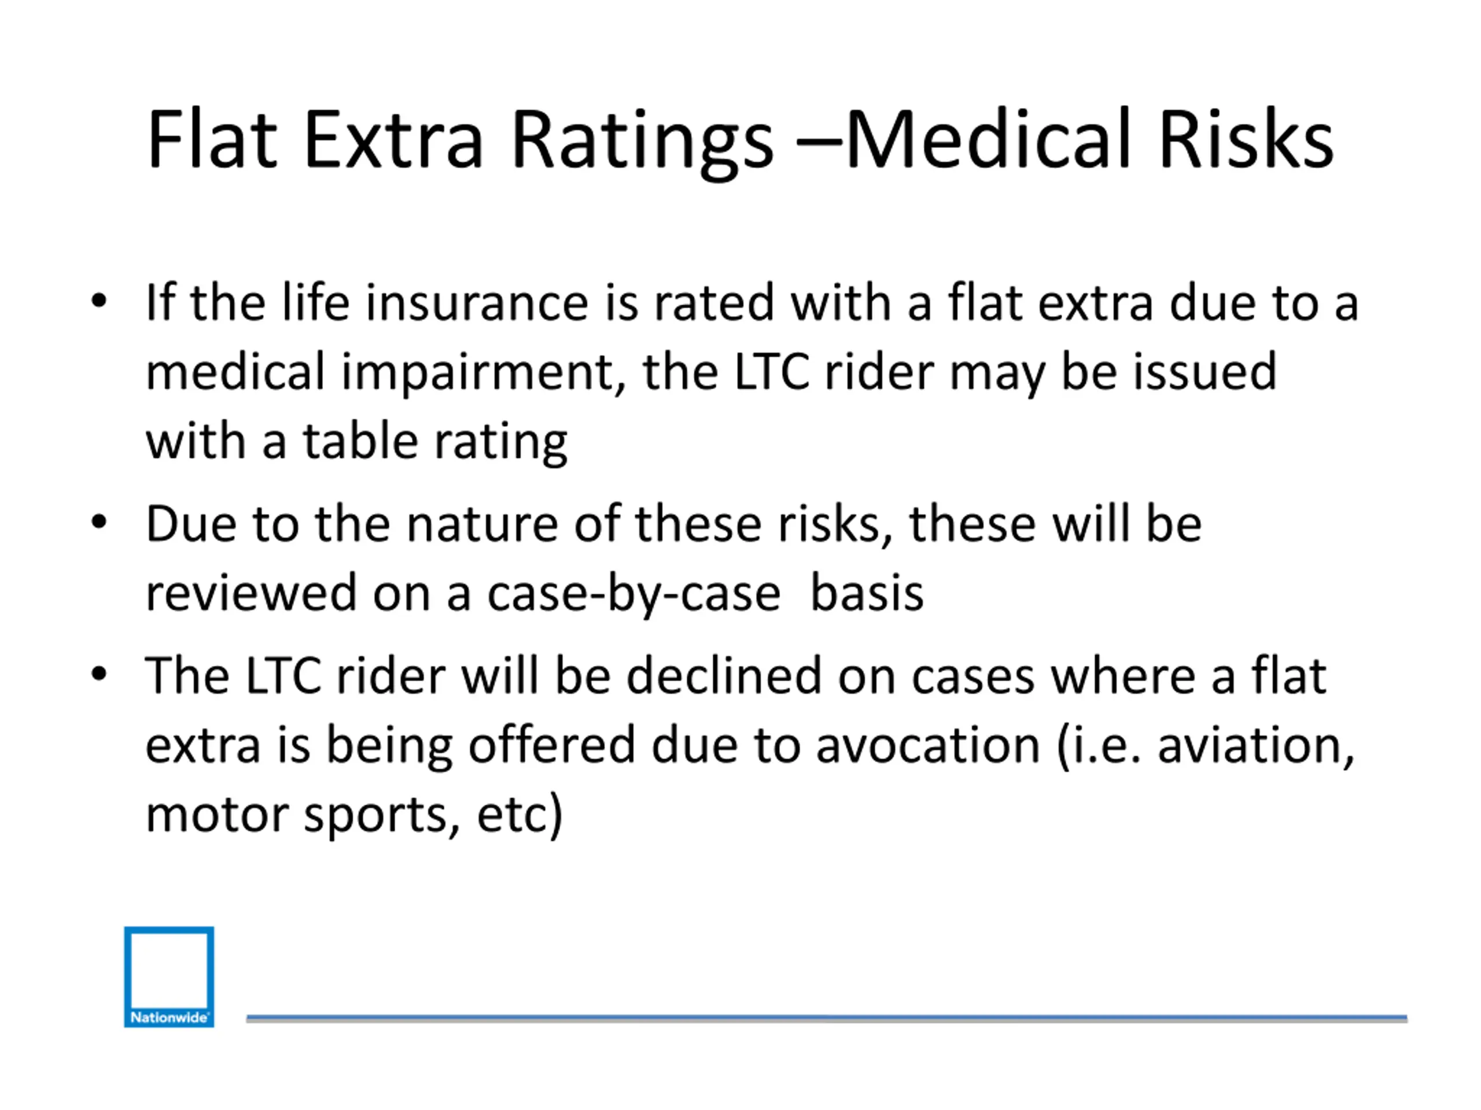Click the word 'case-by-case'
This screenshot has width=1481, height=1110.
633,594
